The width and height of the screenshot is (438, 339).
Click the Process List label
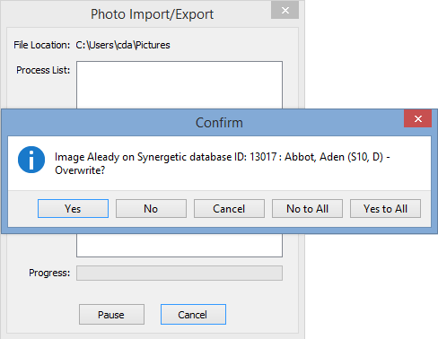coord(43,70)
